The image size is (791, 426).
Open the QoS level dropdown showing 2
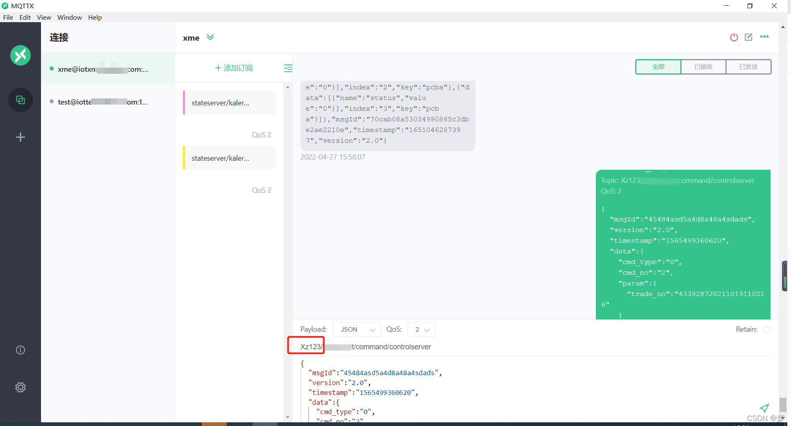pyautogui.click(x=422, y=330)
